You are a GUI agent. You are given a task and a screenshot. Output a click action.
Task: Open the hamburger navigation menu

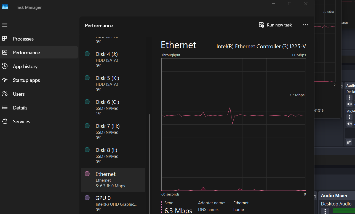[4, 25]
